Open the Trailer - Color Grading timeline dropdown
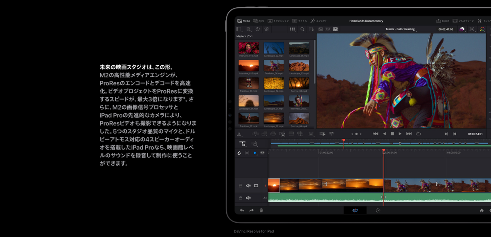The width and height of the screenshot is (491, 237). [x=401, y=29]
